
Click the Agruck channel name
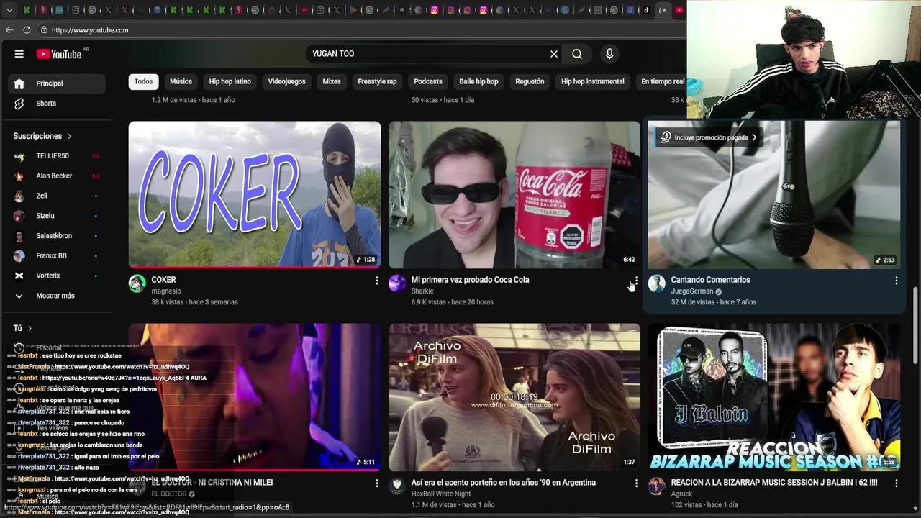coord(681,494)
